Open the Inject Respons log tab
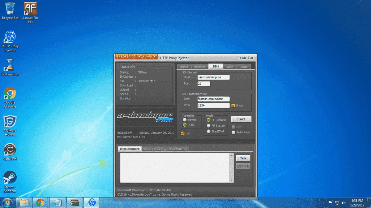 pos(130,149)
